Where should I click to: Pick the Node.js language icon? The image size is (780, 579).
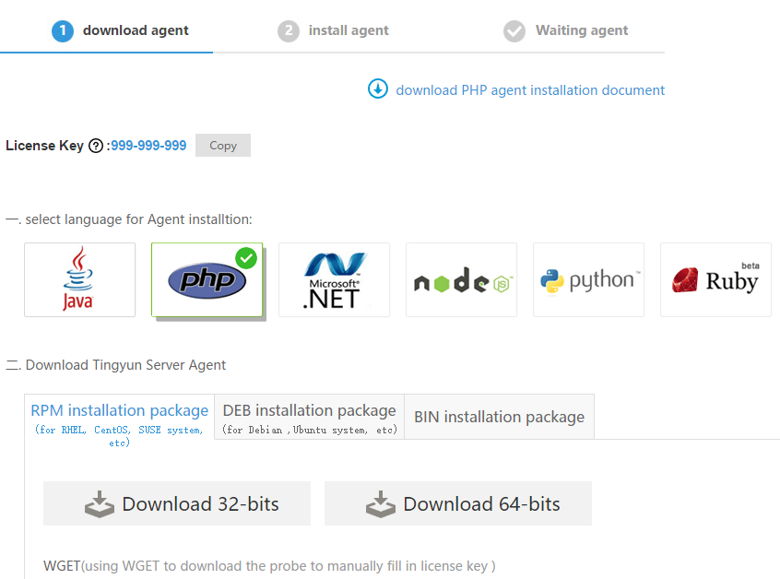click(x=461, y=279)
